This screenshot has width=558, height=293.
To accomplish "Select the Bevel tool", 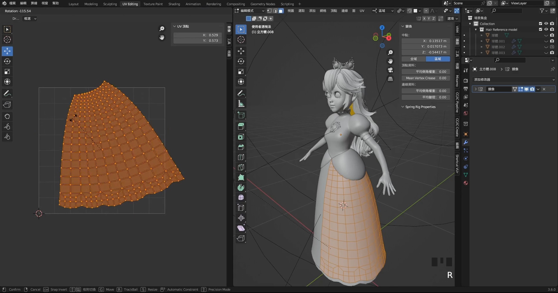I will coord(241,147).
